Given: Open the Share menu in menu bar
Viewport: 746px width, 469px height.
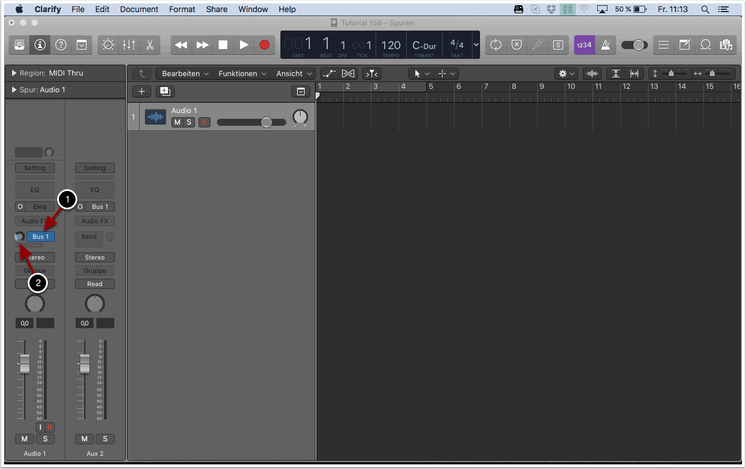Looking at the screenshot, I should pos(216,9).
